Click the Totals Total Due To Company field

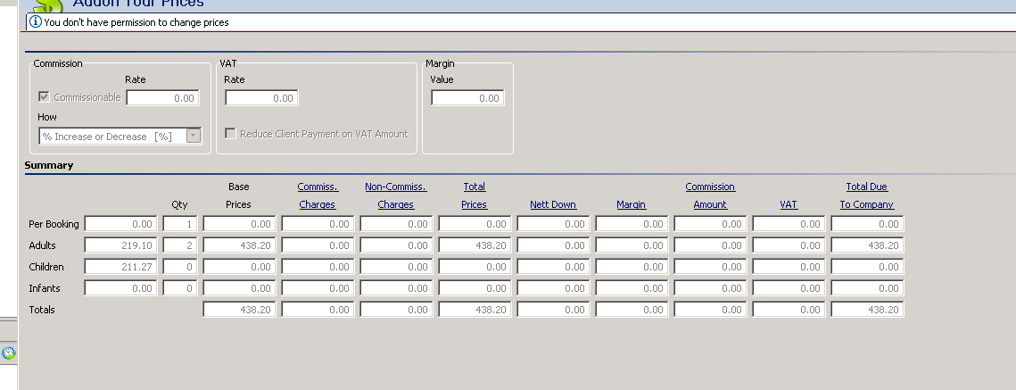point(867,310)
